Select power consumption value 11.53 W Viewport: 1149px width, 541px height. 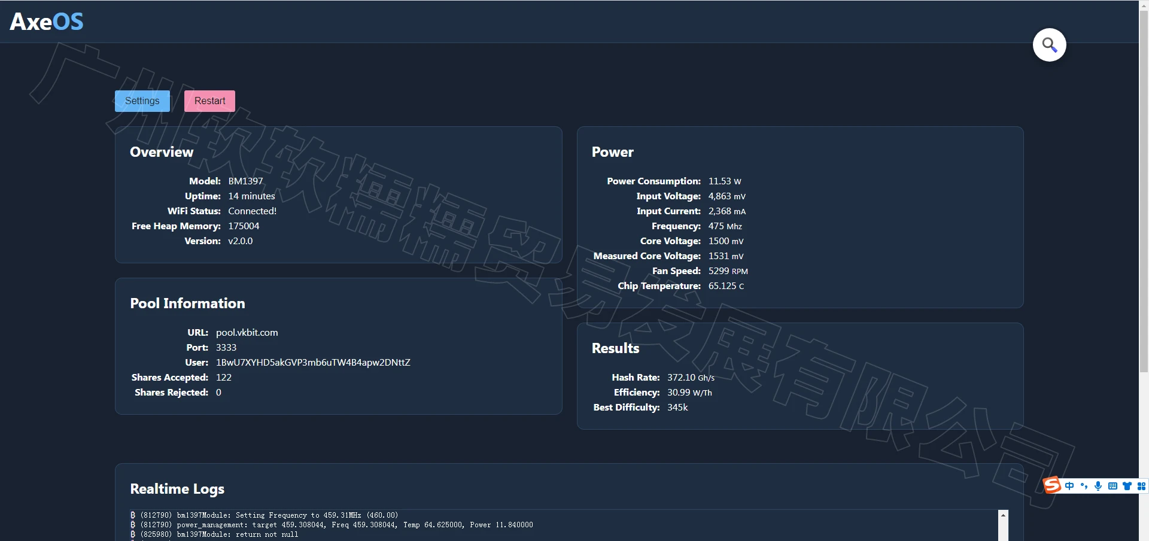(x=725, y=181)
